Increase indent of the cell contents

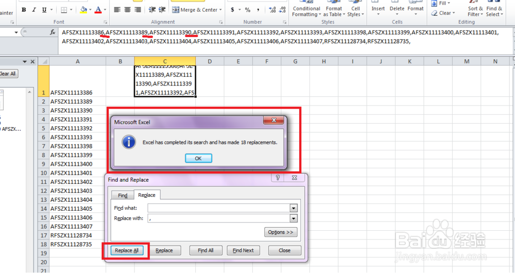(162, 10)
